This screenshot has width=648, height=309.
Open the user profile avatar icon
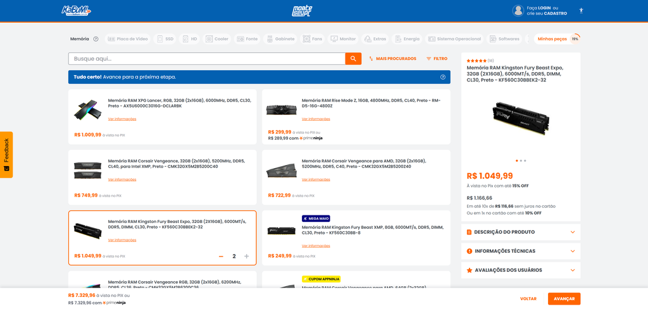pos(518,11)
